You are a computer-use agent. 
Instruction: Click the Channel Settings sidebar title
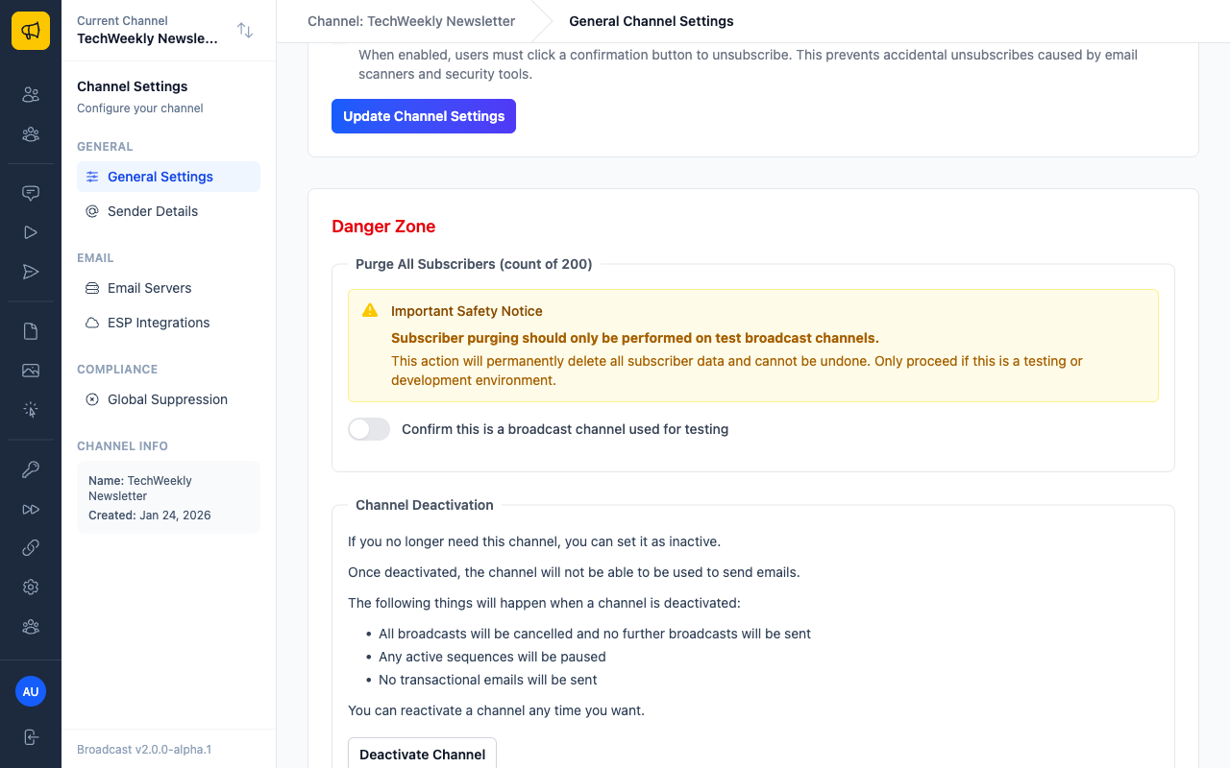[x=133, y=86]
